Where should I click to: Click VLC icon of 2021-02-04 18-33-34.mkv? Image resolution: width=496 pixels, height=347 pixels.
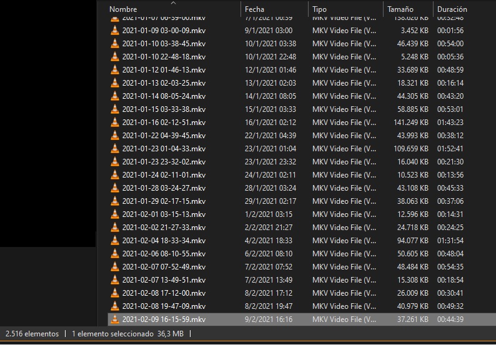pos(115,241)
